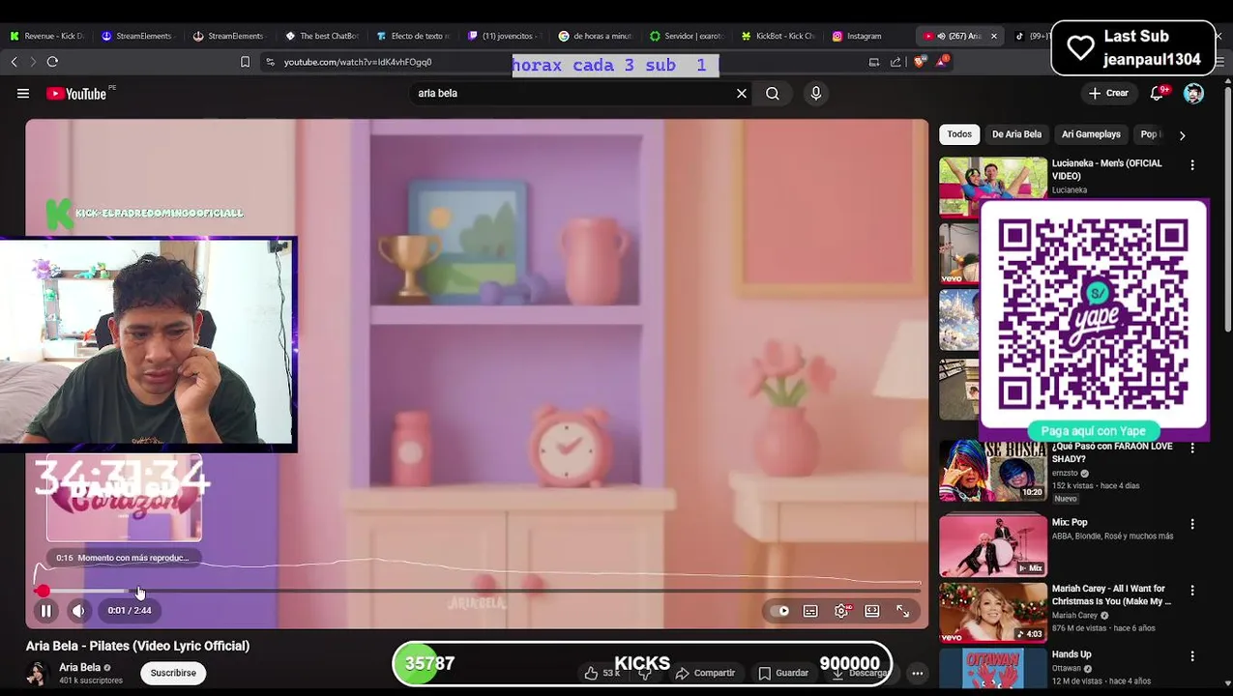The image size is (1233, 696).
Task: Click the search magnifier button
Action: [773, 94]
